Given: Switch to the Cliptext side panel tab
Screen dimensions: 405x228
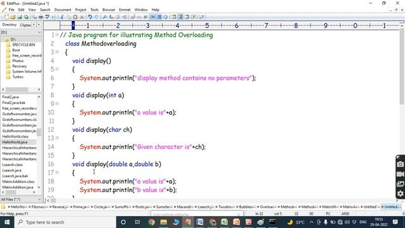Looking at the screenshot, I should point(25,25).
